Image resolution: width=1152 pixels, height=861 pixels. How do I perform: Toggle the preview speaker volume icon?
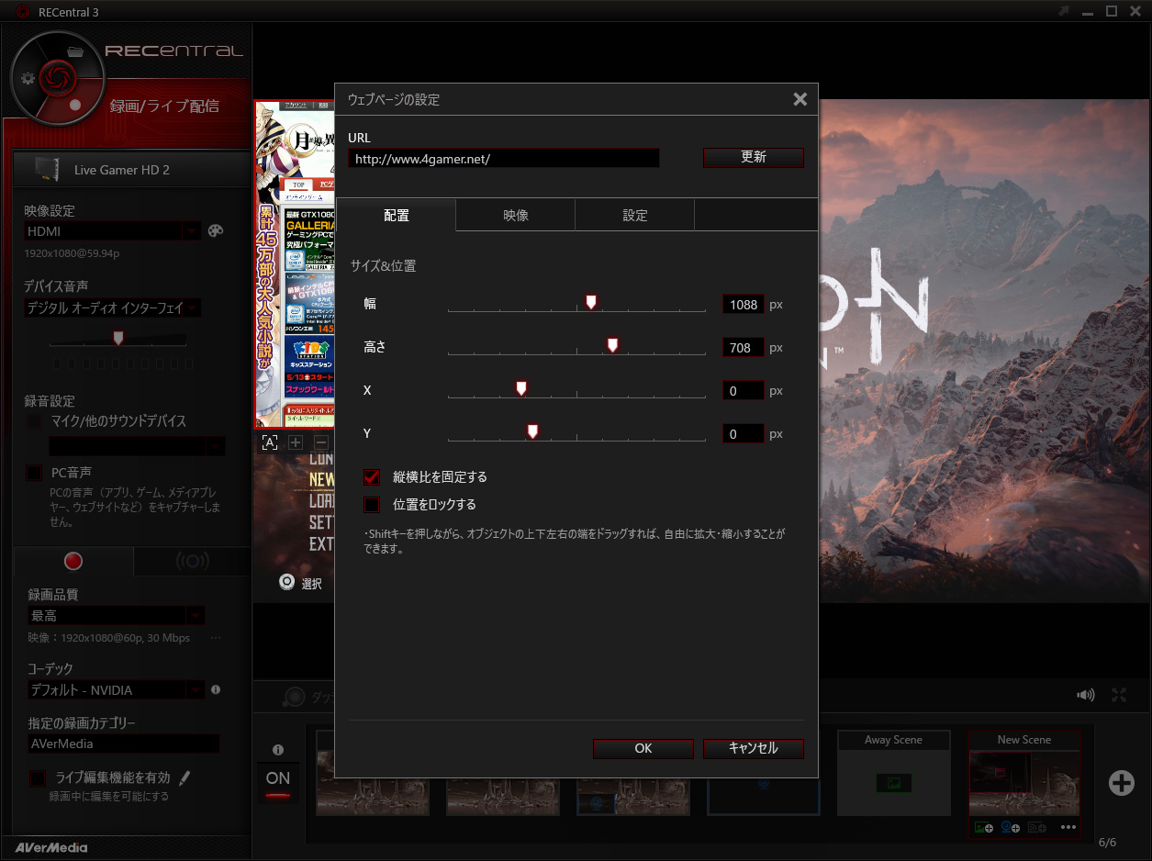(1085, 695)
